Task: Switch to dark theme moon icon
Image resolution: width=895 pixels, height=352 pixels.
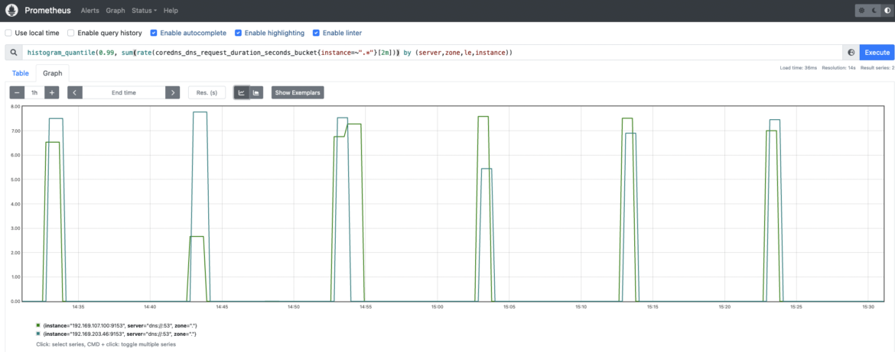Action: coord(874,11)
